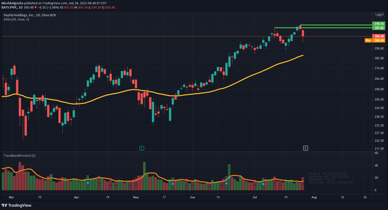Screen dimensions: 388x210
Task: Open the TradingView logo at bottom left
Action: (x=16, y=205)
